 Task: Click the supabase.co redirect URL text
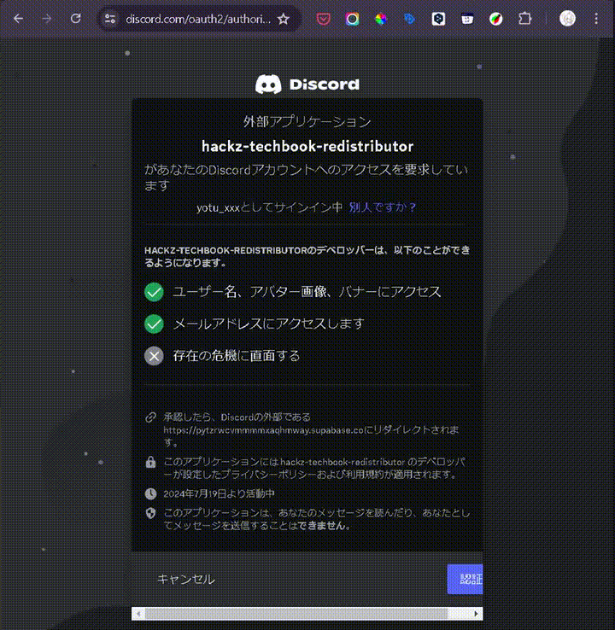[x=264, y=430]
